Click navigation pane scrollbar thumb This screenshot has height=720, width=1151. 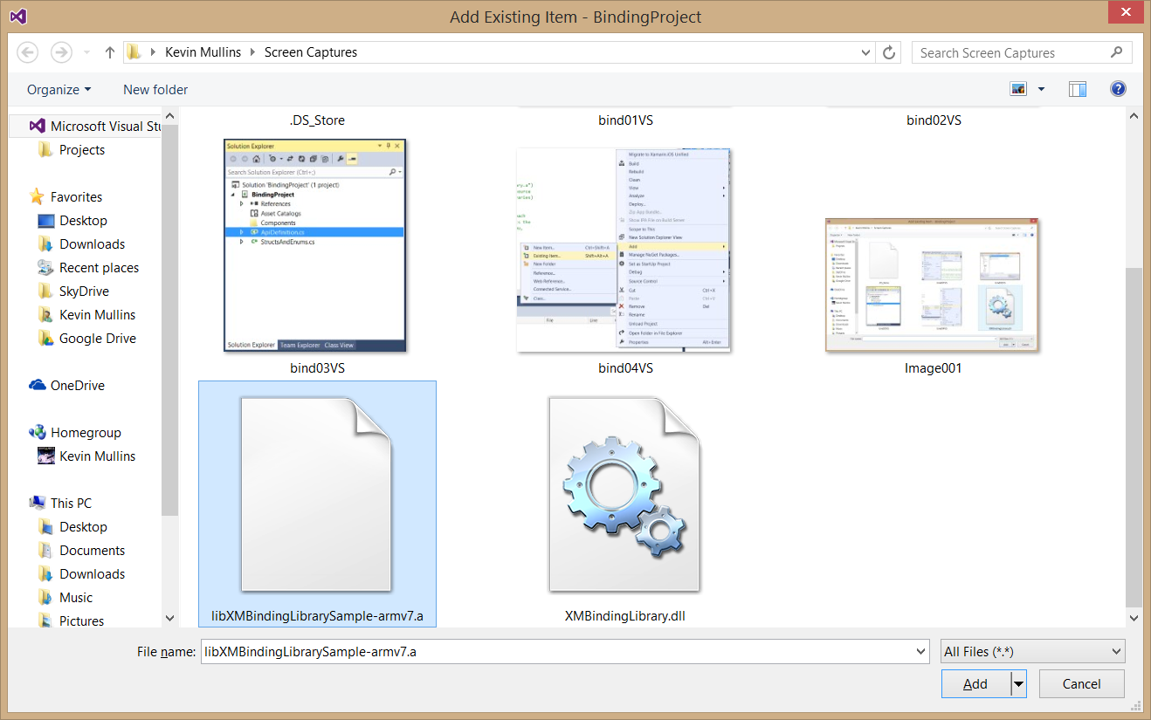tap(170, 320)
